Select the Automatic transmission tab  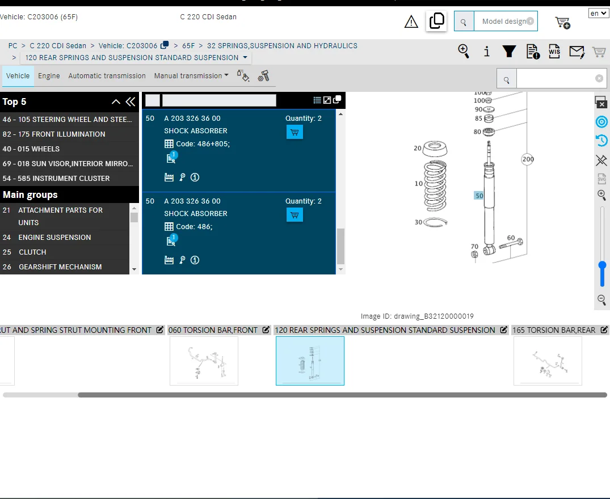107,76
